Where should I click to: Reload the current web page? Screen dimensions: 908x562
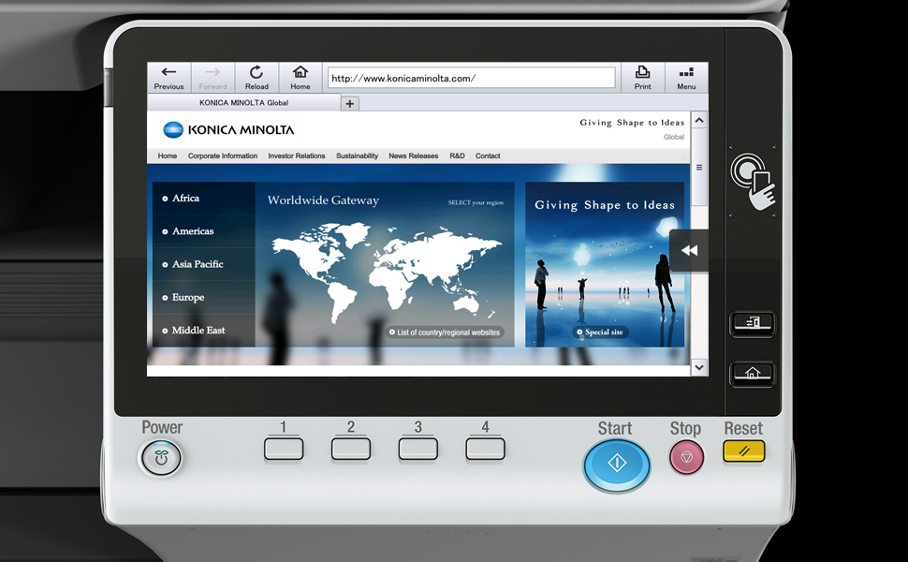[x=256, y=78]
